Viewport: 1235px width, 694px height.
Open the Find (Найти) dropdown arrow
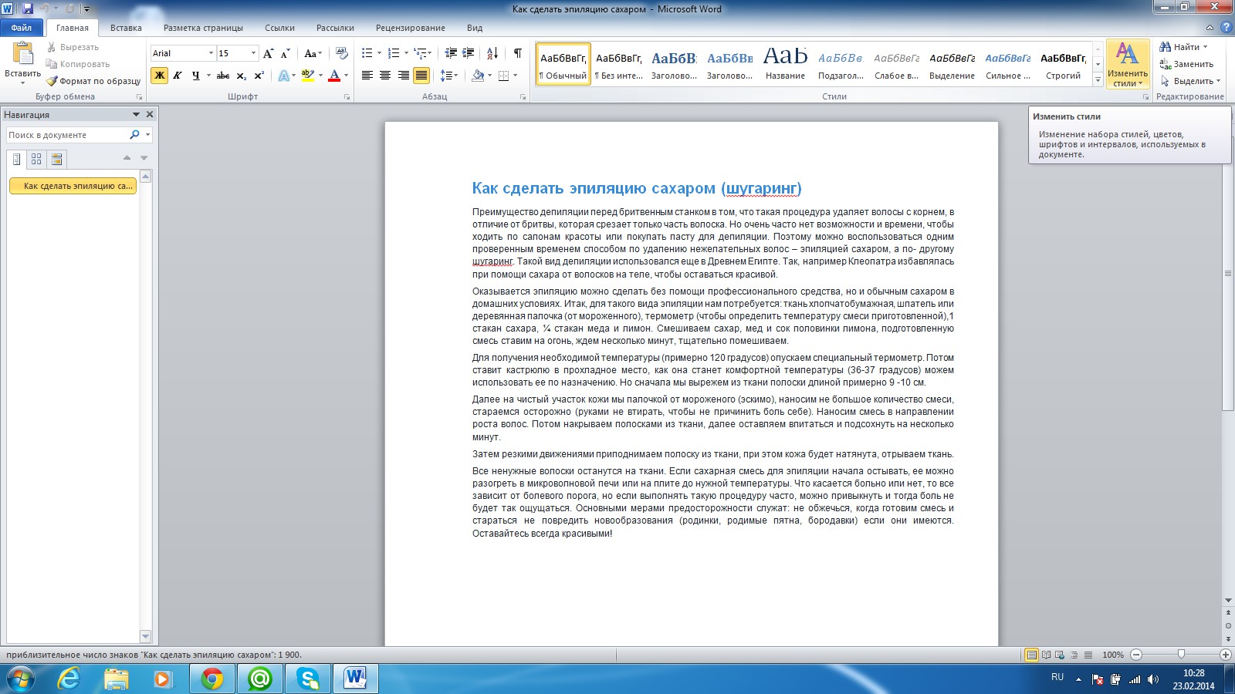point(1205,47)
